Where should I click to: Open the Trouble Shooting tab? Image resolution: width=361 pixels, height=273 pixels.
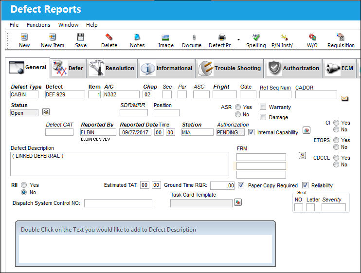coord(230,68)
